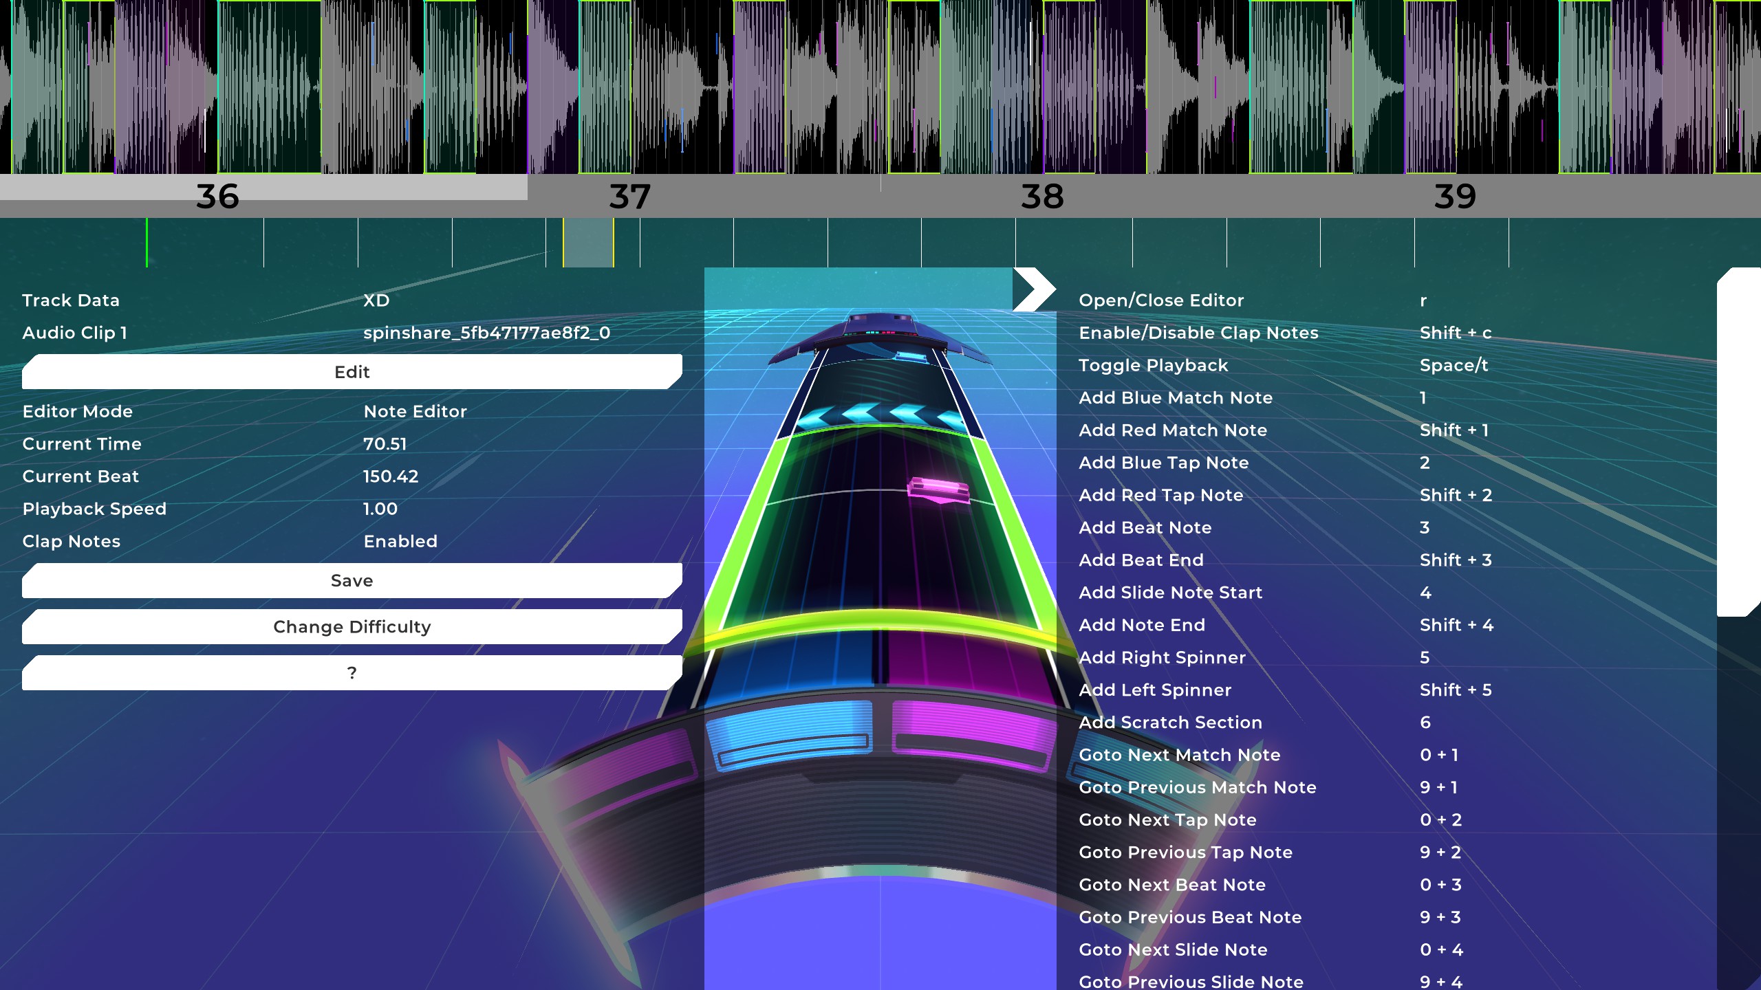Open the Change Difficulty selector
The height and width of the screenshot is (990, 1761).
pyautogui.click(x=352, y=626)
